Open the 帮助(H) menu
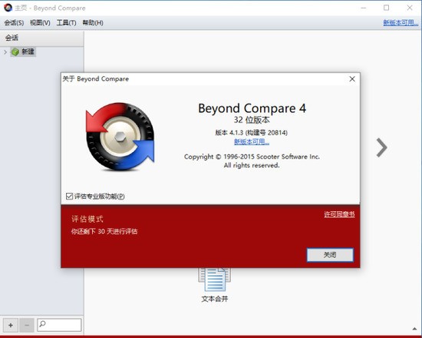The height and width of the screenshot is (338, 422). [93, 23]
